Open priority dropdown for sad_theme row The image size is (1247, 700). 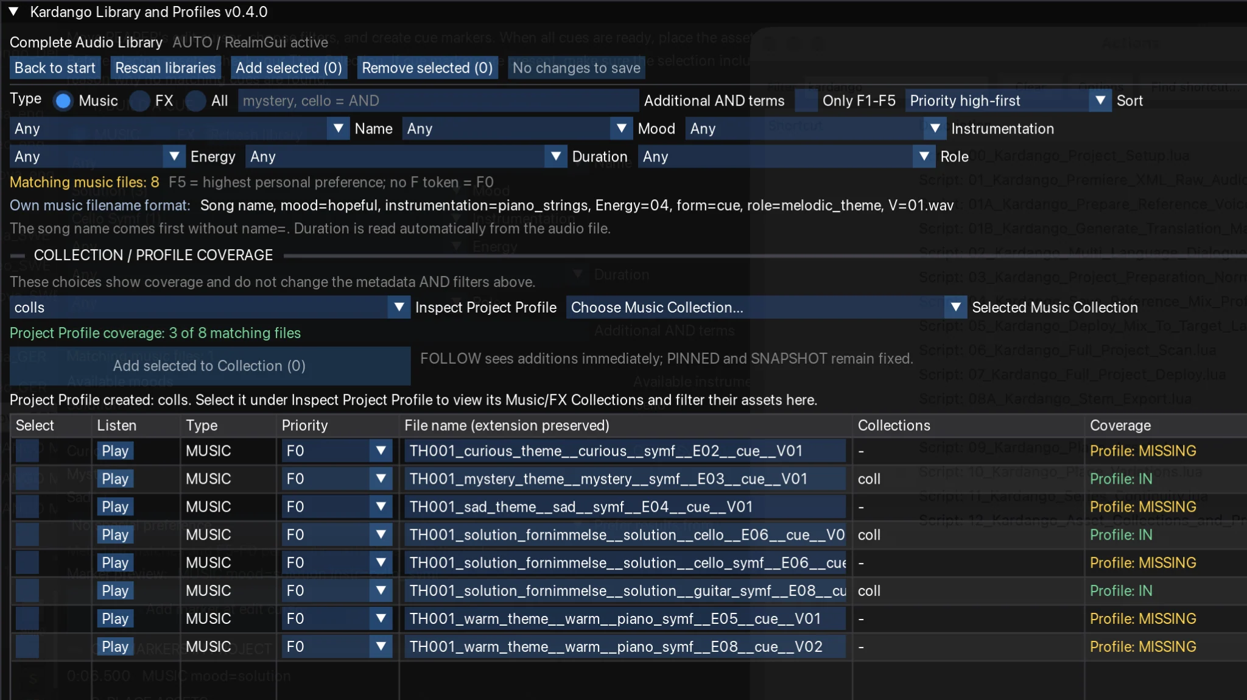pos(337,507)
